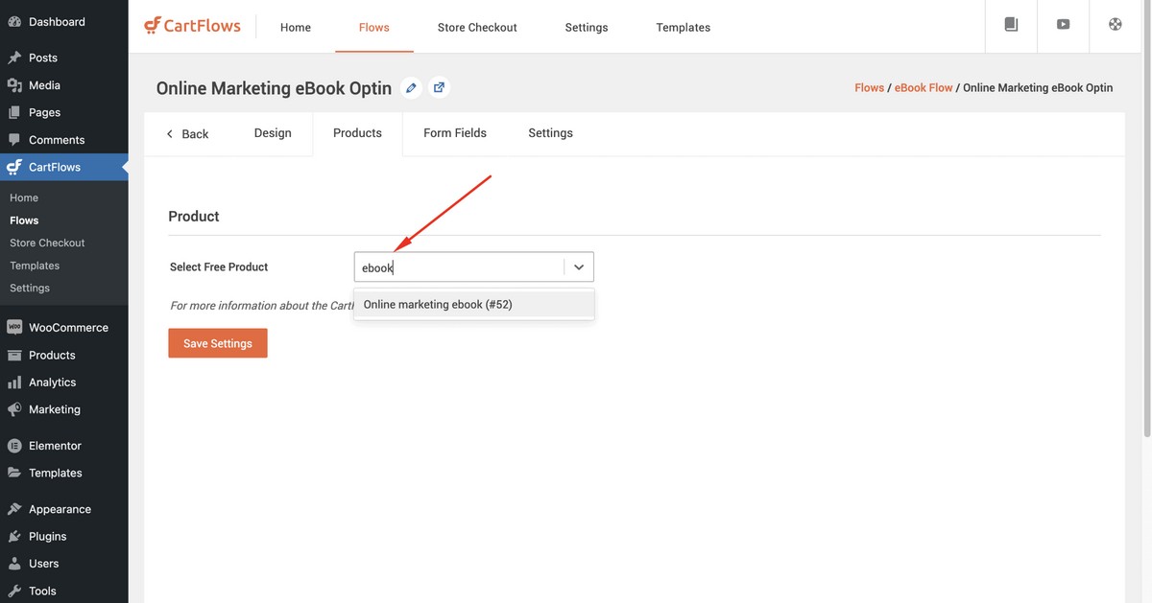Open Home under CartFlows submenu

pos(24,197)
